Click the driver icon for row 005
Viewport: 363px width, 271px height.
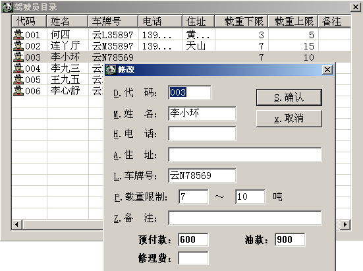pyautogui.click(x=18, y=79)
